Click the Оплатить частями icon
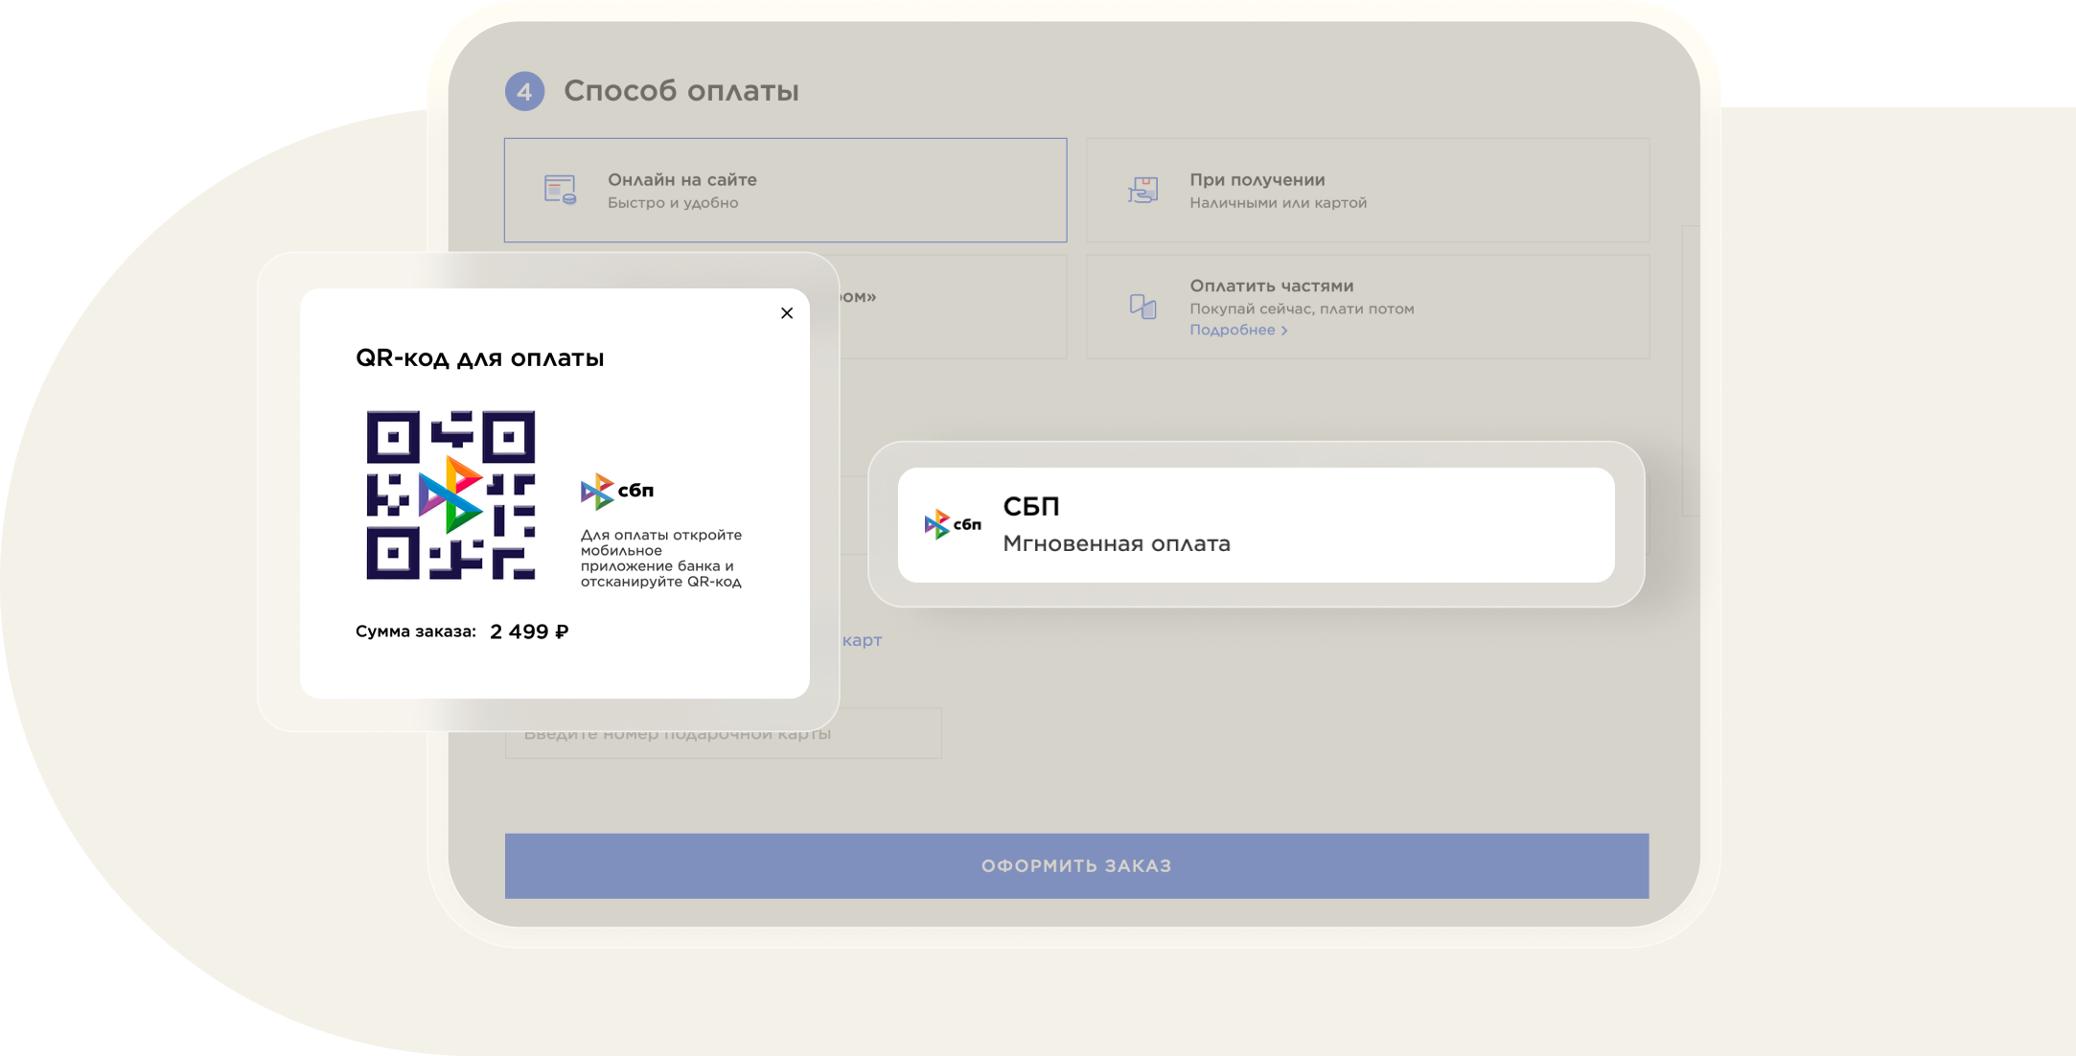The image size is (2076, 1056). [1142, 307]
